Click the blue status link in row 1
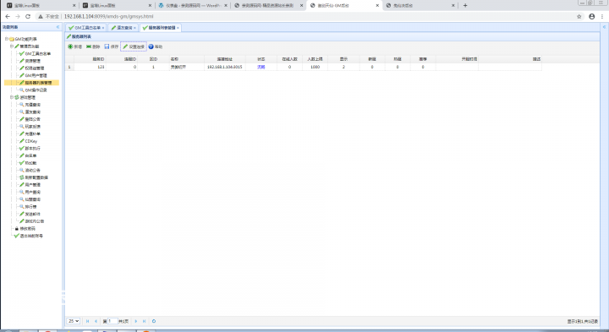Image resolution: width=609 pixels, height=332 pixels. click(261, 67)
